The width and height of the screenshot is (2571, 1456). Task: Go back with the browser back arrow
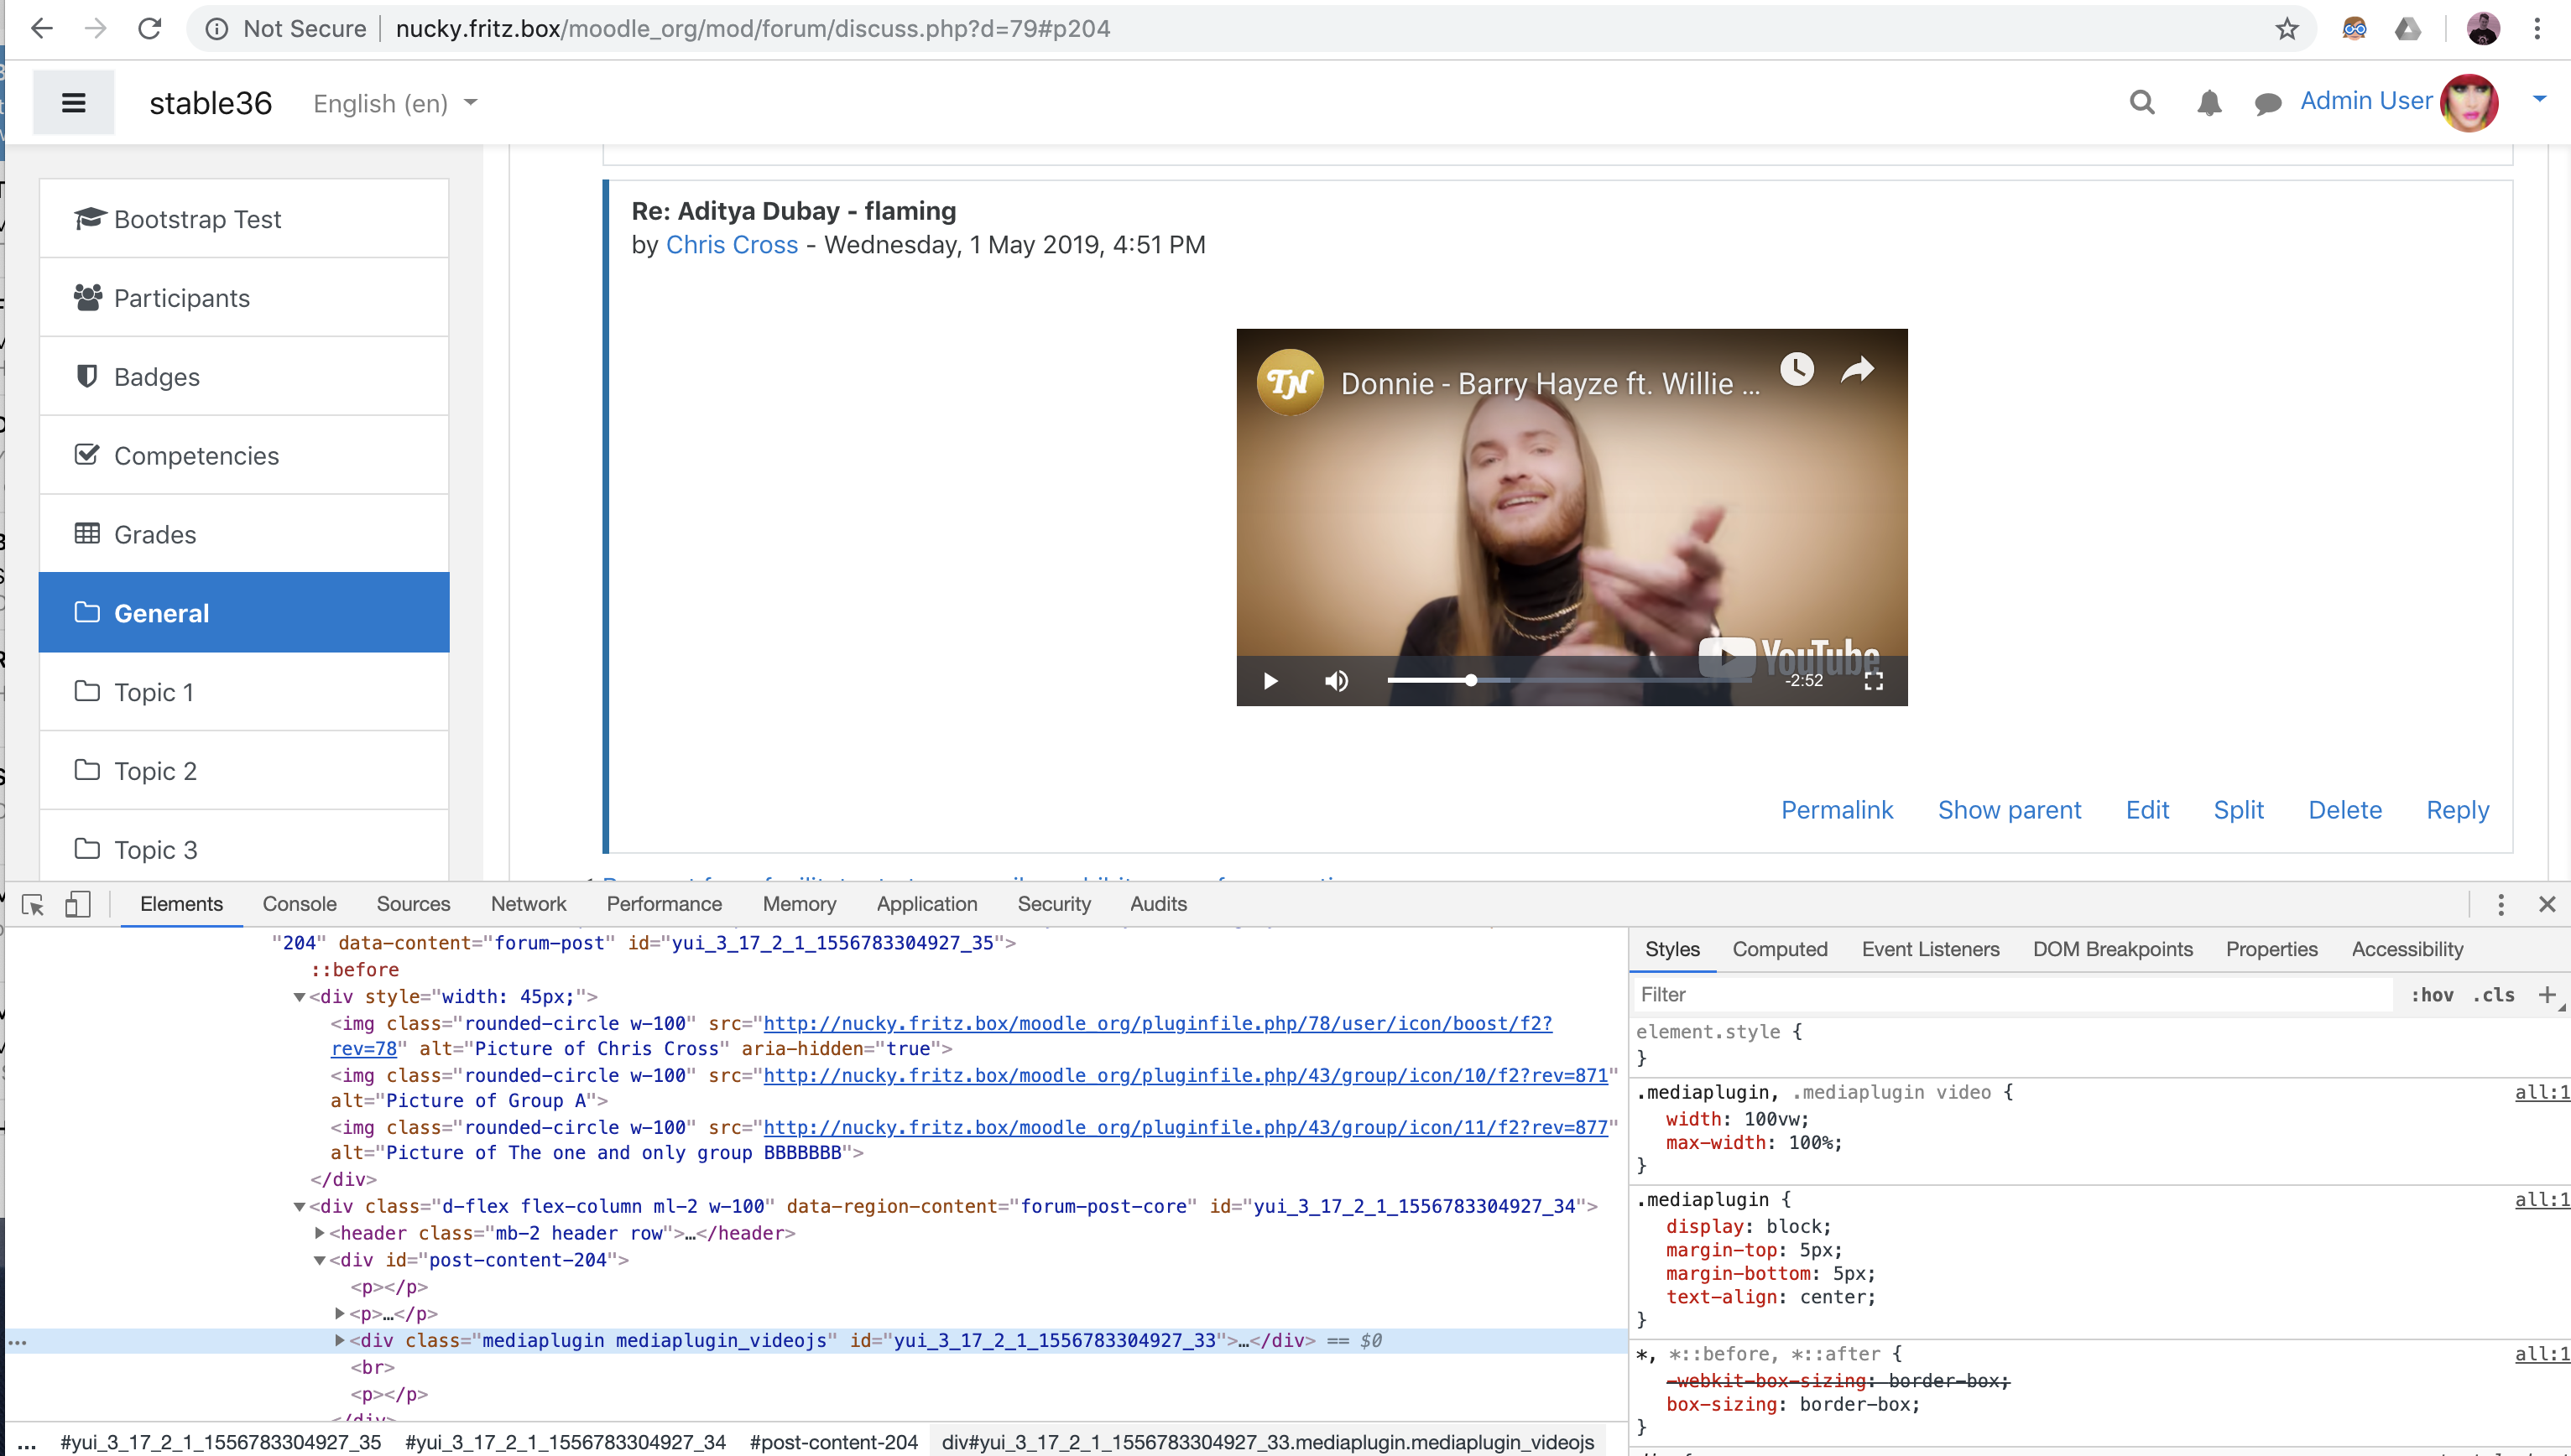click(41, 28)
